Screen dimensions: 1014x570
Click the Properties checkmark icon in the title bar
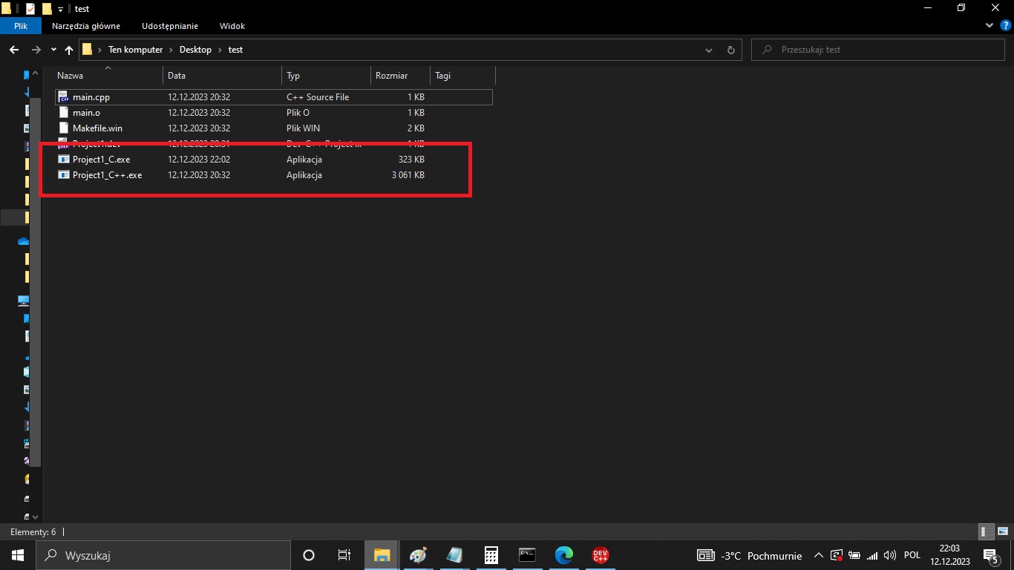30,9
